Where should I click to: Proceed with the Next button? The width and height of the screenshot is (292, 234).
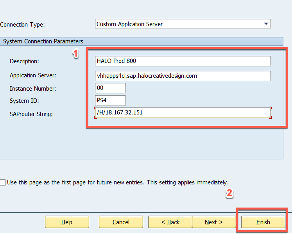point(214,222)
